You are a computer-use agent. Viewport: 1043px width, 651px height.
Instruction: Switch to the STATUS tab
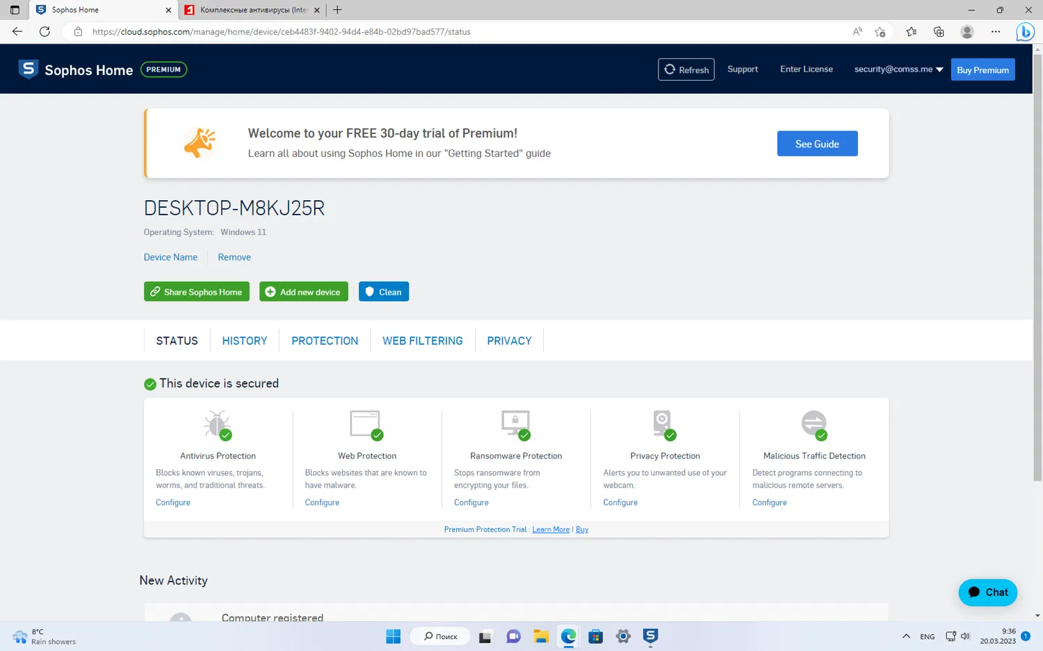(x=177, y=340)
